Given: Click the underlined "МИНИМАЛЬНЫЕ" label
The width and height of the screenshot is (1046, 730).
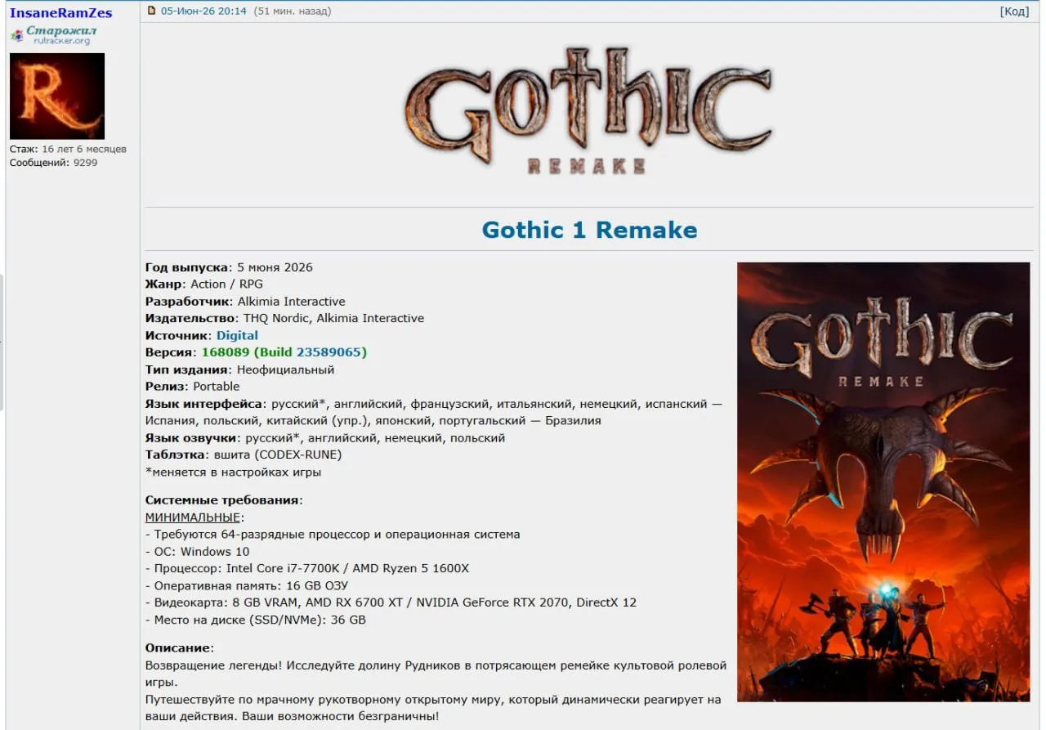Looking at the screenshot, I should pos(193,517).
